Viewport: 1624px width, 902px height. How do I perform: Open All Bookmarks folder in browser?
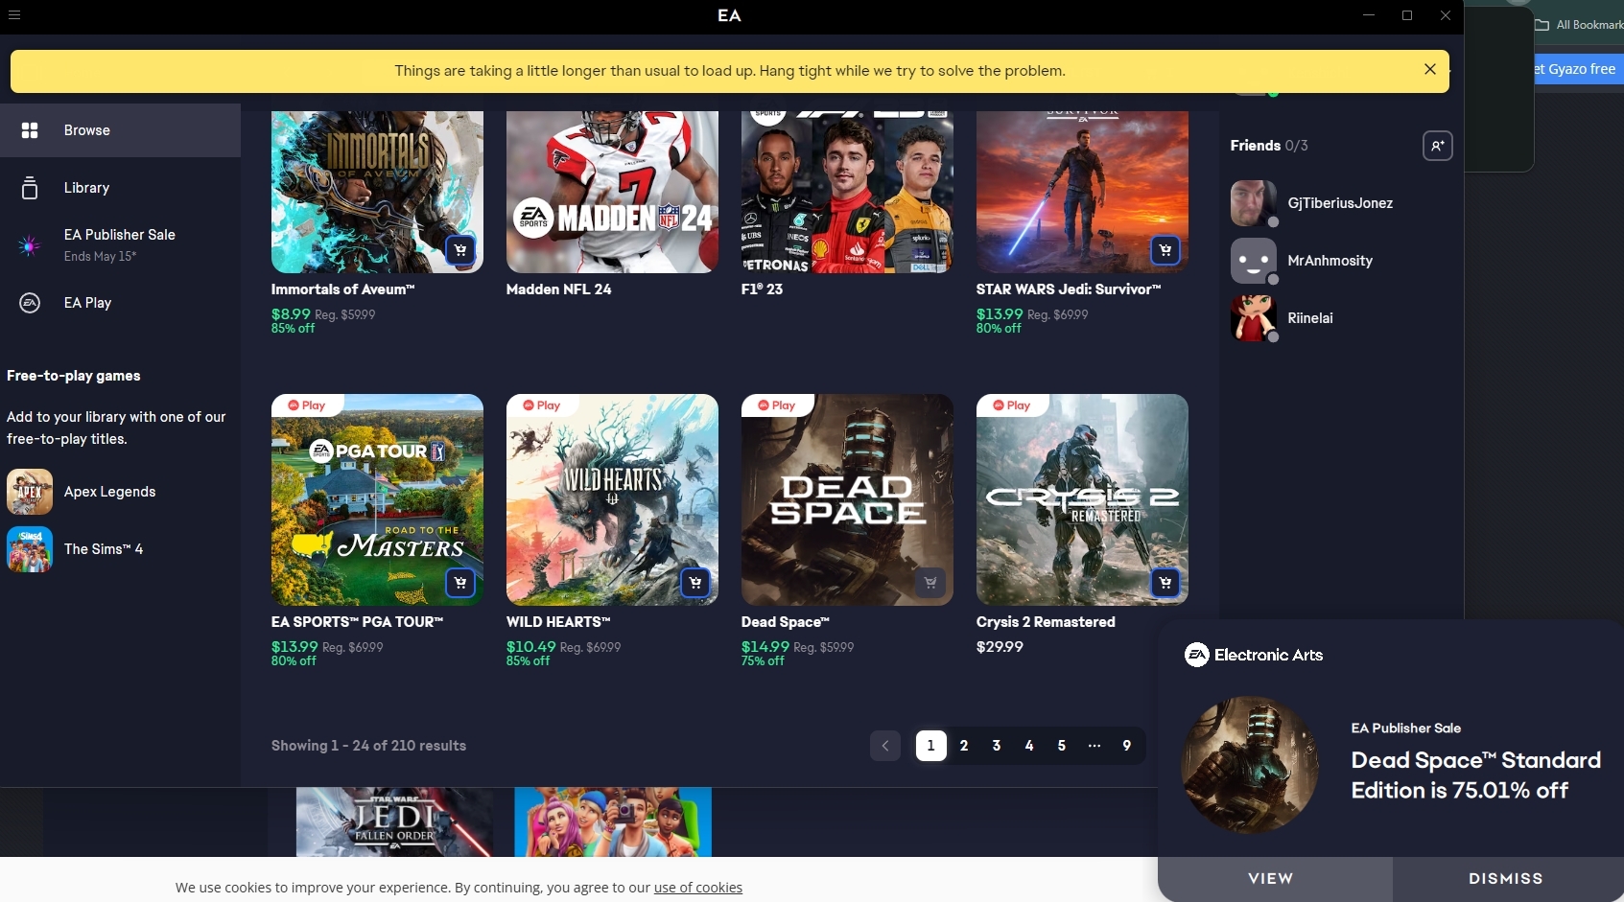coord(1581,25)
